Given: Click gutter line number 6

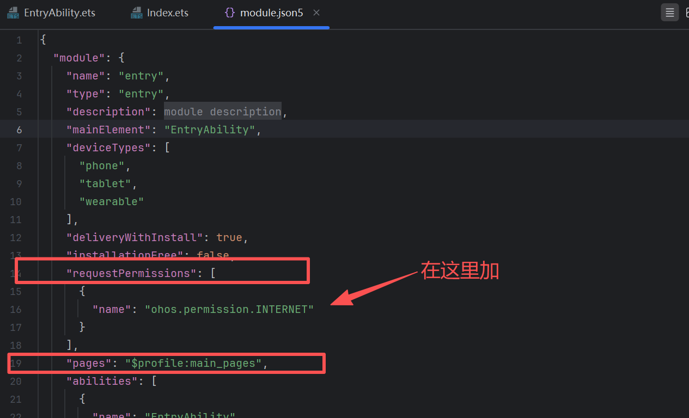Looking at the screenshot, I should (x=19, y=130).
